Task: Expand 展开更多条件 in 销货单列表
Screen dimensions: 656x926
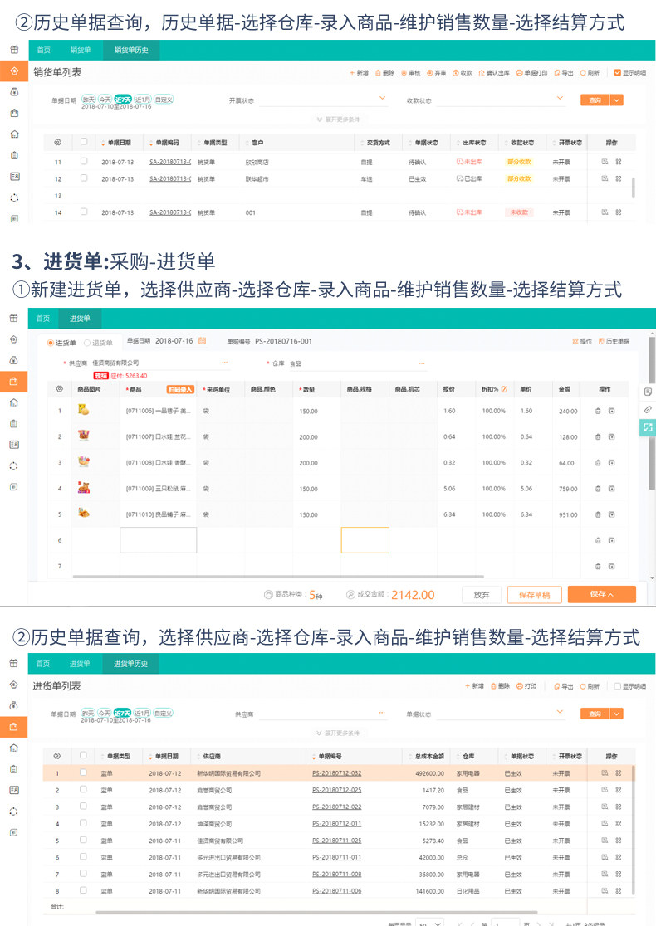Action: (x=339, y=119)
